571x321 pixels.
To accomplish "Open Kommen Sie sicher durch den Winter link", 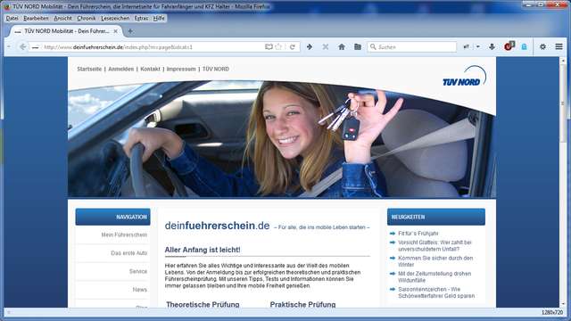I will click(435, 261).
